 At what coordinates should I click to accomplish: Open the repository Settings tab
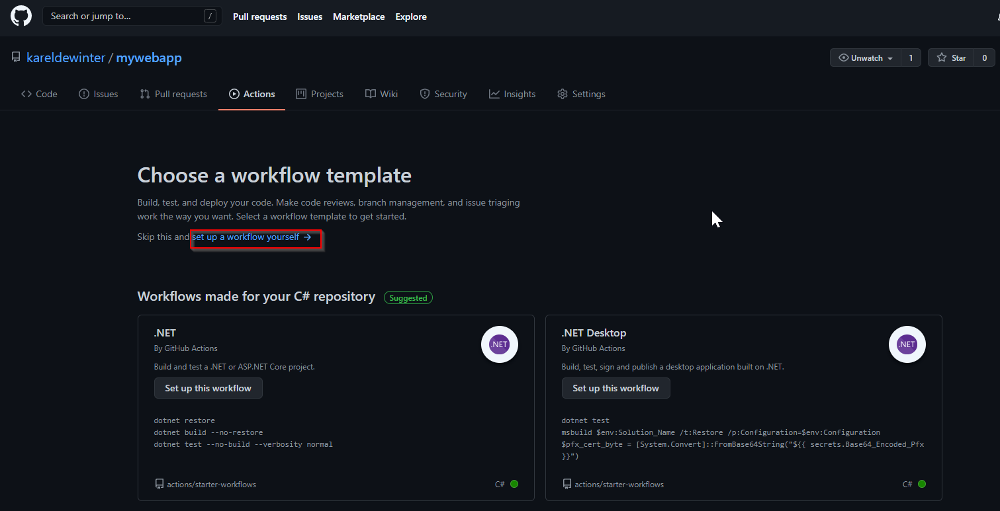(x=581, y=94)
